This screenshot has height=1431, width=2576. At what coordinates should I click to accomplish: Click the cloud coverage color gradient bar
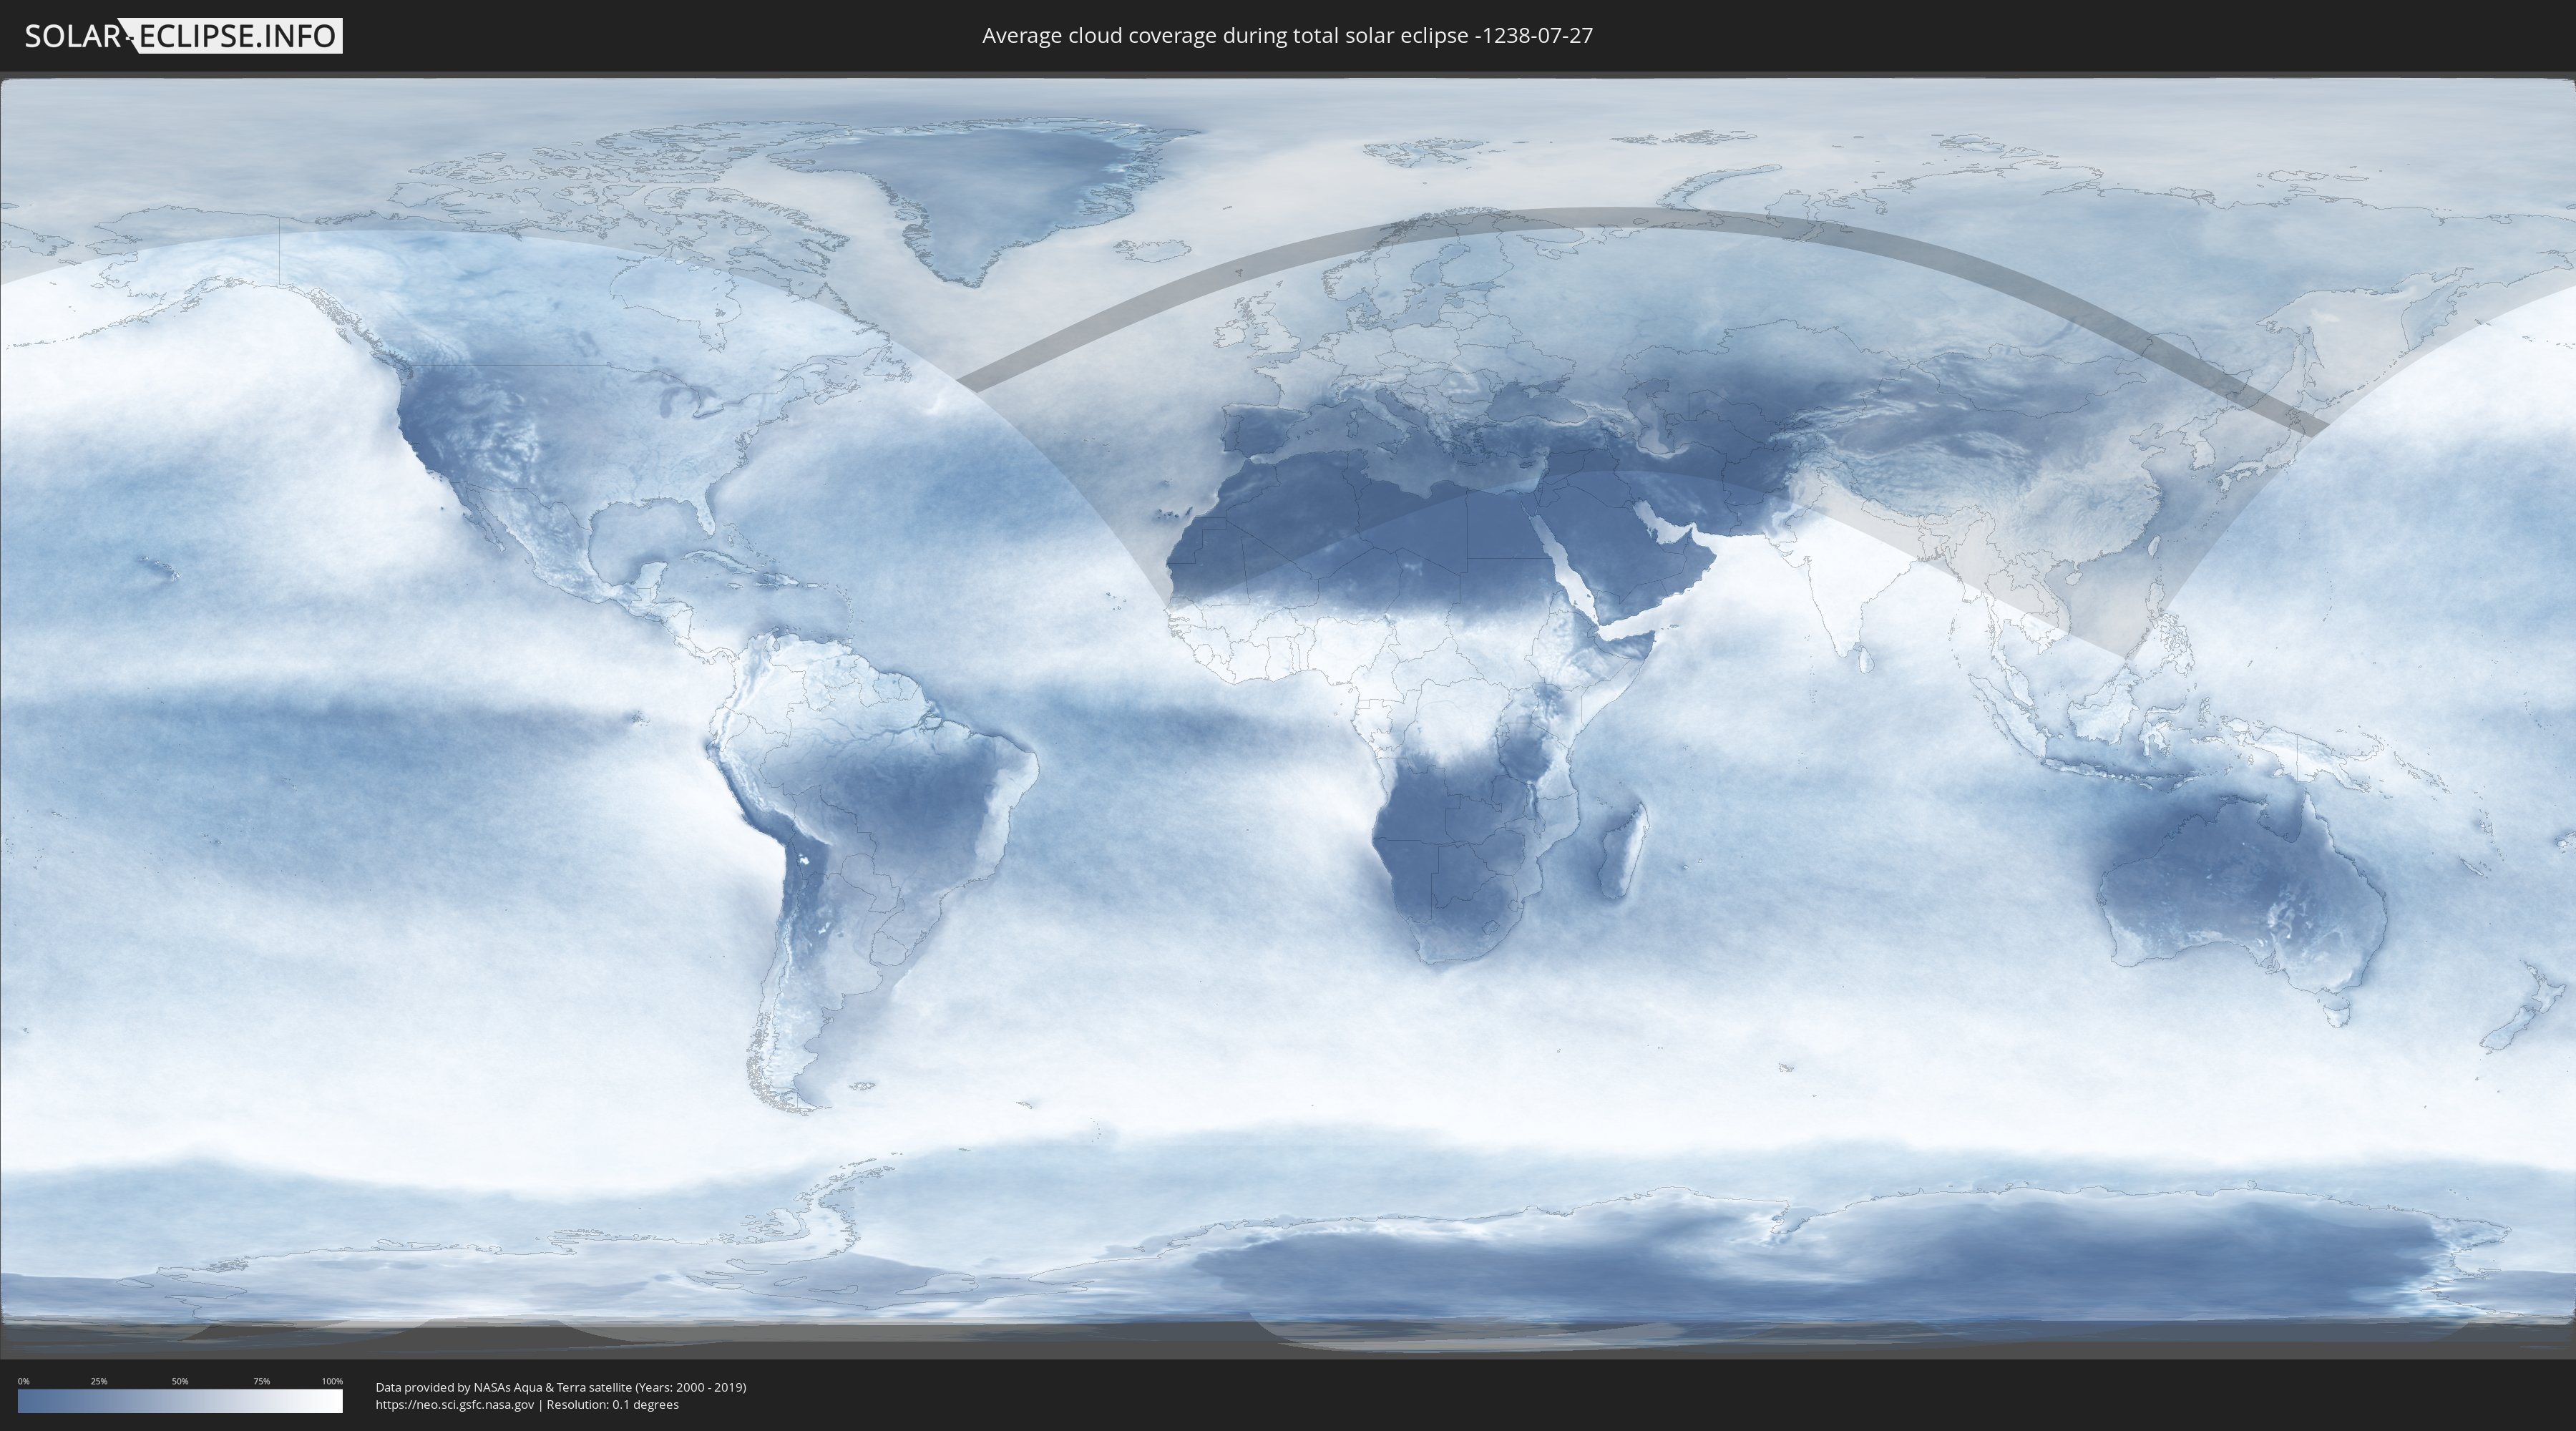180,1401
